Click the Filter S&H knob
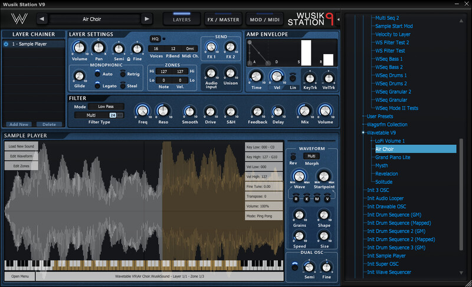The image size is (472, 287). click(x=231, y=112)
